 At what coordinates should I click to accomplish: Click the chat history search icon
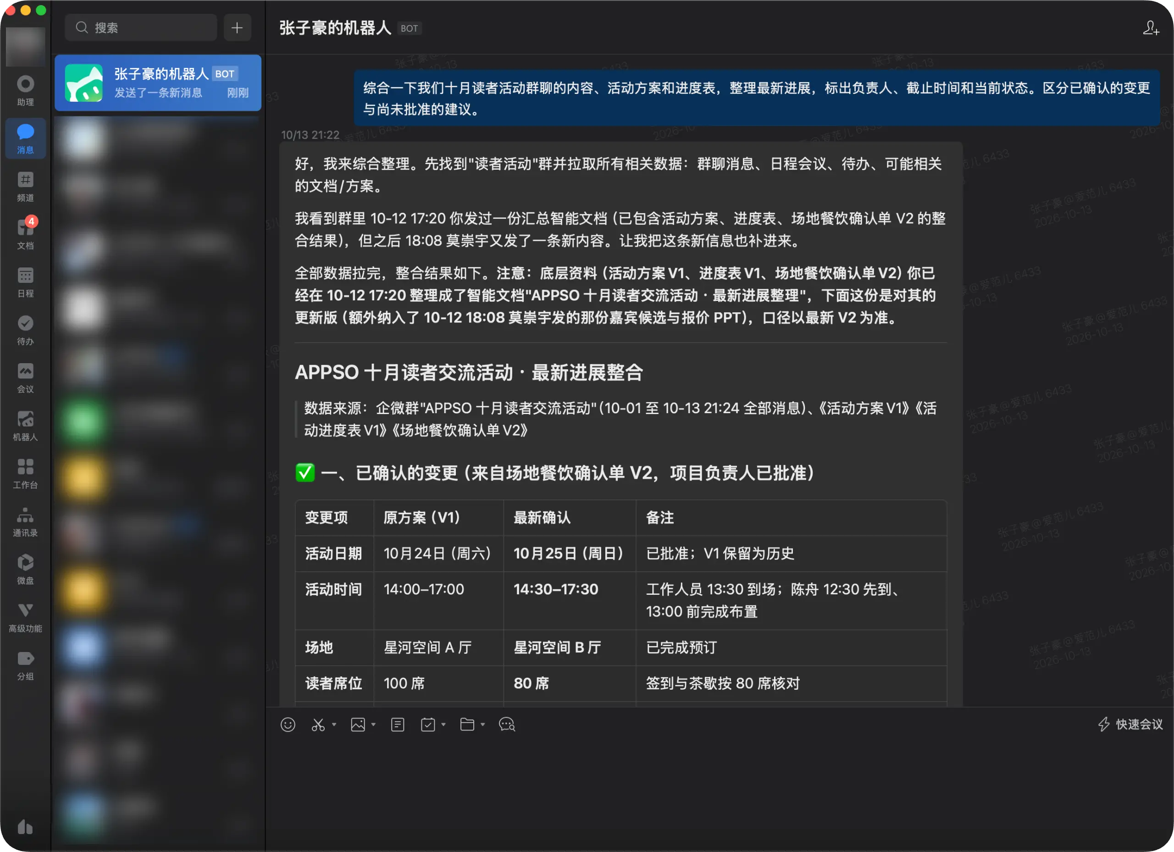pyautogui.click(x=507, y=725)
